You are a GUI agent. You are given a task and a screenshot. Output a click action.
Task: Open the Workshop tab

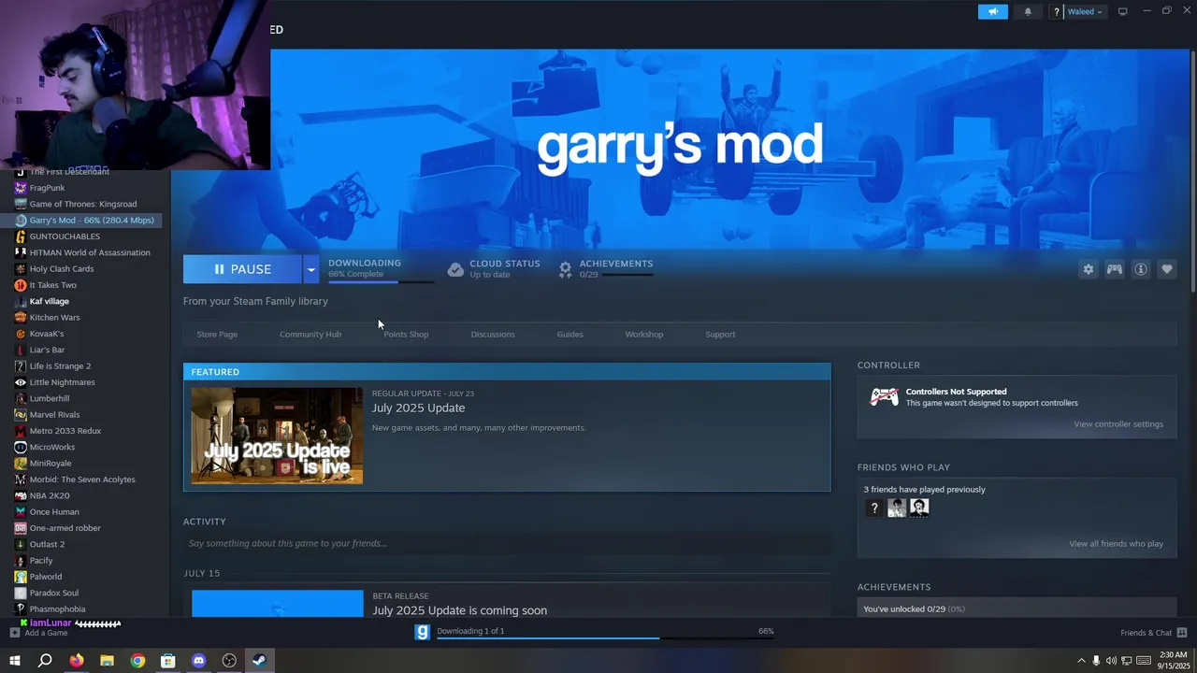coord(644,335)
